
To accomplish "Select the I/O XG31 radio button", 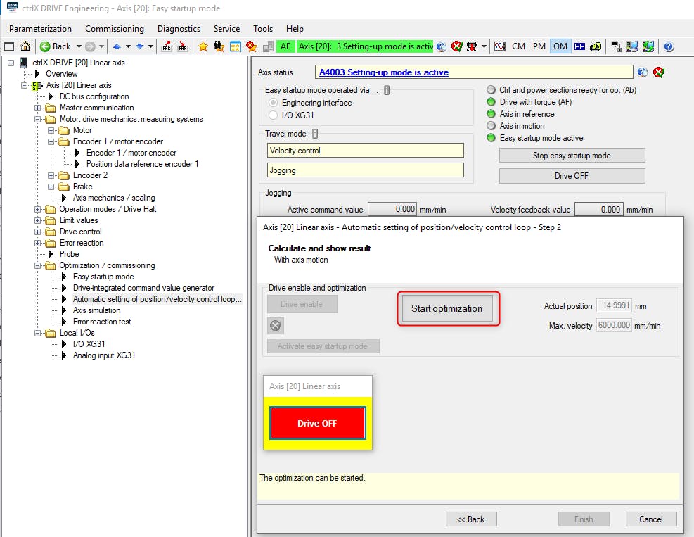I will pos(273,115).
